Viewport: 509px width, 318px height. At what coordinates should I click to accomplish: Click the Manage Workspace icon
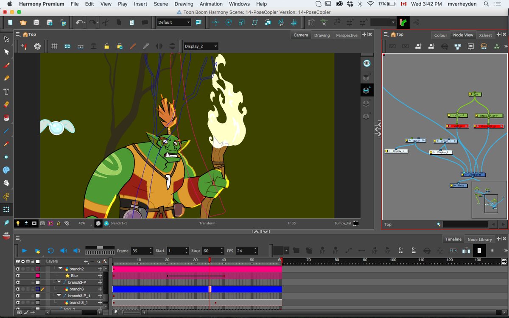[198, 22]
